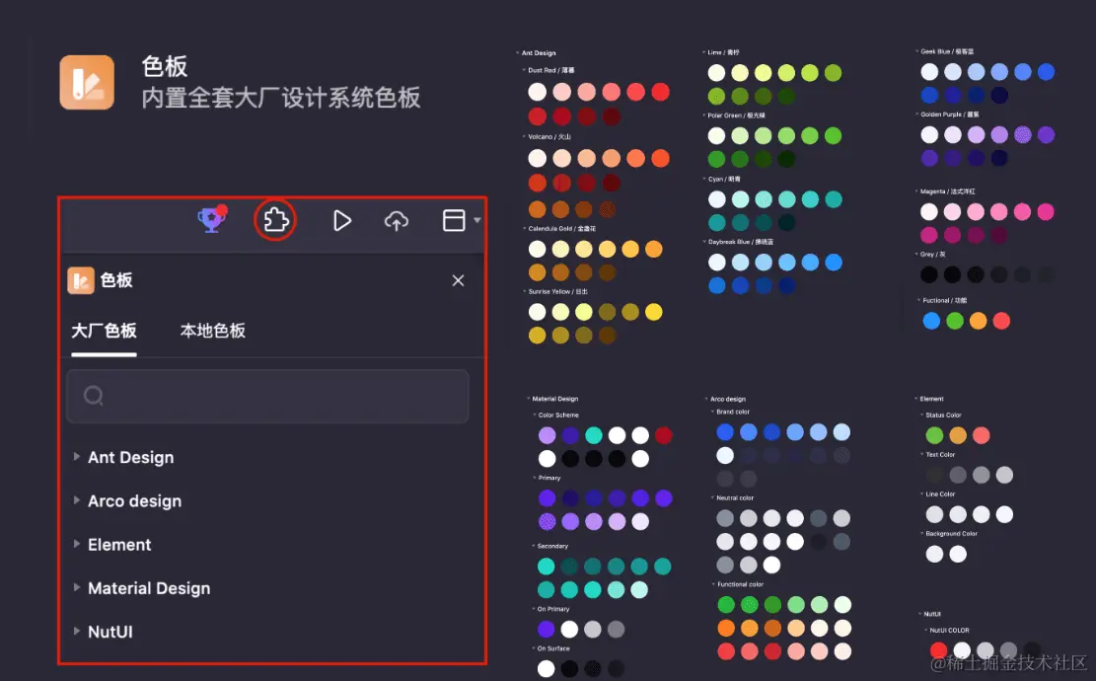Collapse the Dust Red / 薄暮 swatch group
This screenshot has width=1096, height=681.
point(524,70)
